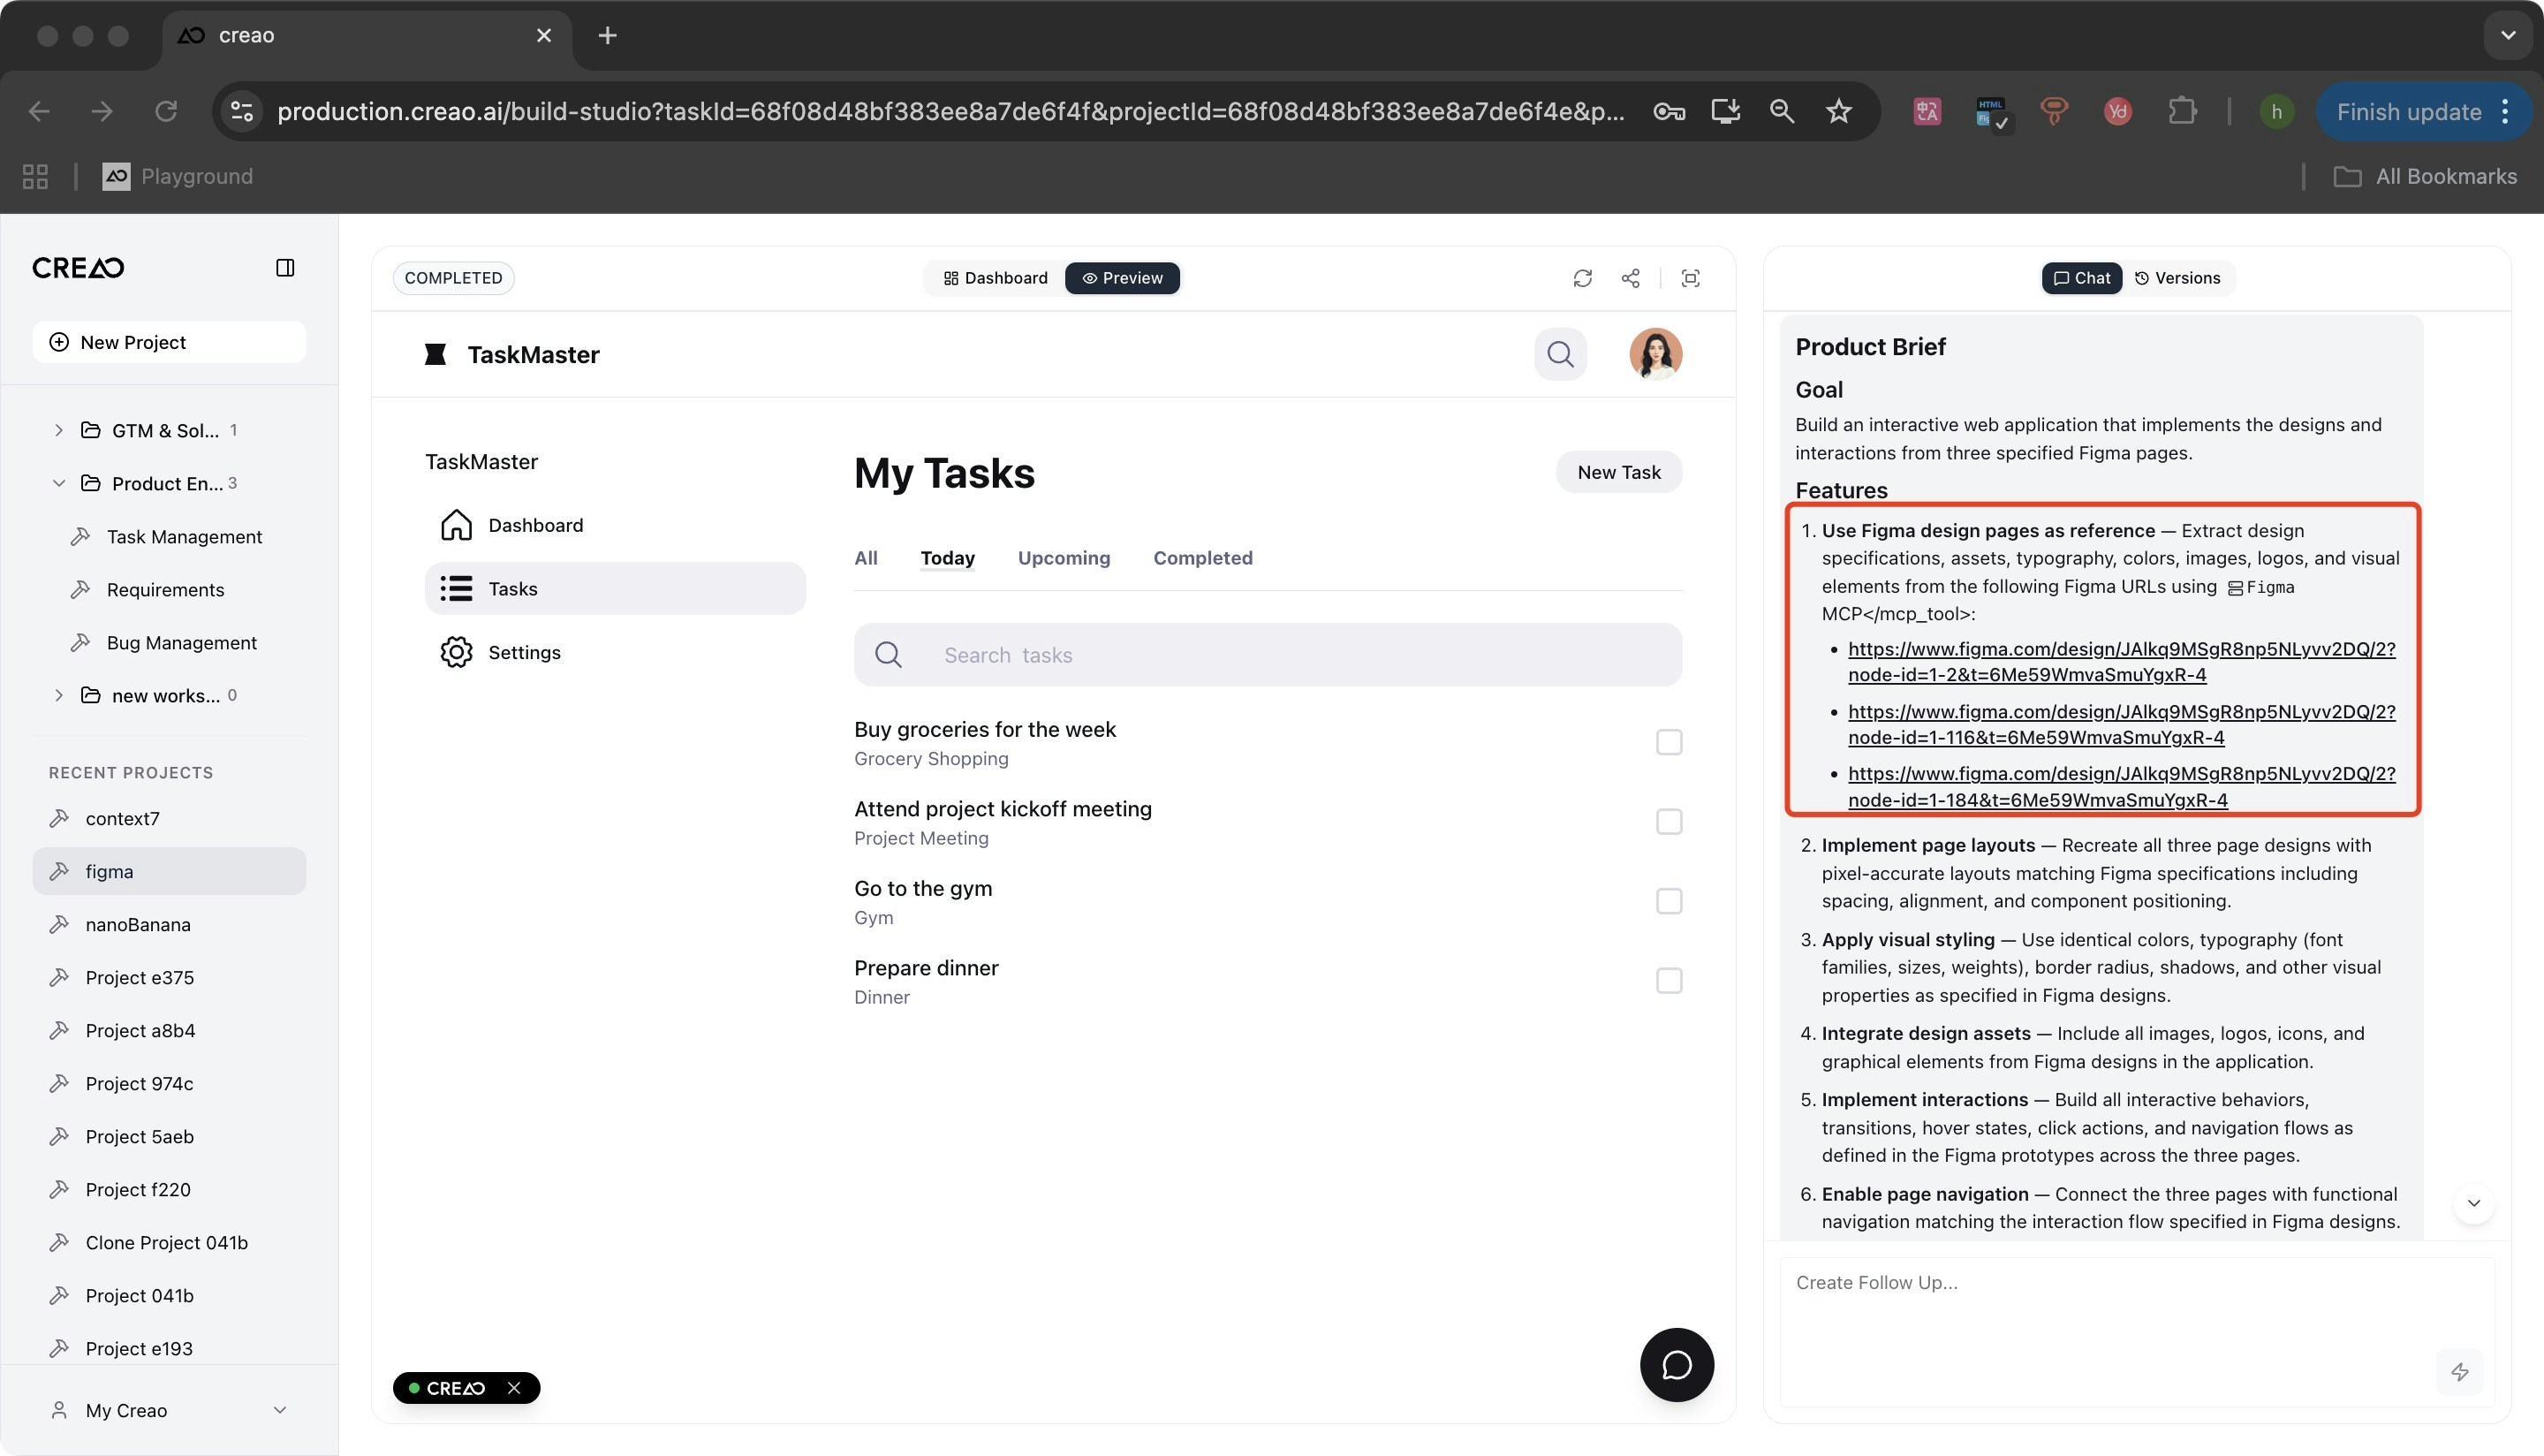Switch to the Upcoming tasks tab

(x=1064, y=558)
